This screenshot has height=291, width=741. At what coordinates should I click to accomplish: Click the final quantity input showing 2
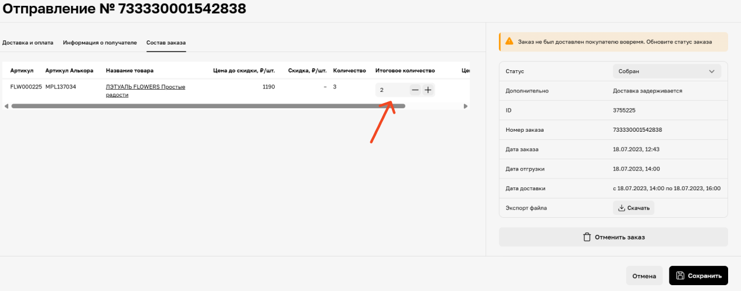tap(392, 90)
